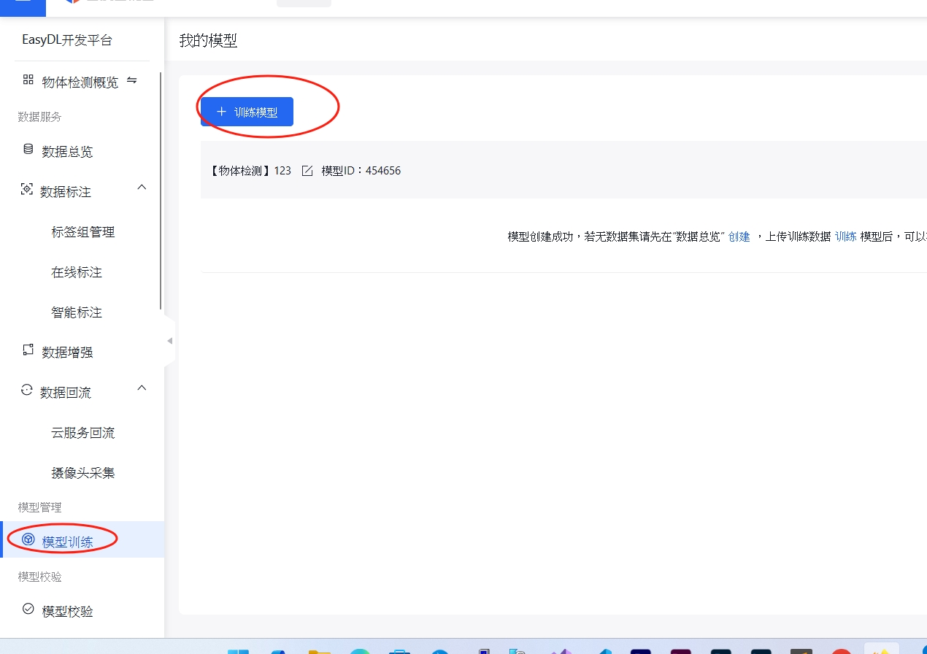
Task: Click the 我的模型 page title
Action: click(x=209, y=41)
